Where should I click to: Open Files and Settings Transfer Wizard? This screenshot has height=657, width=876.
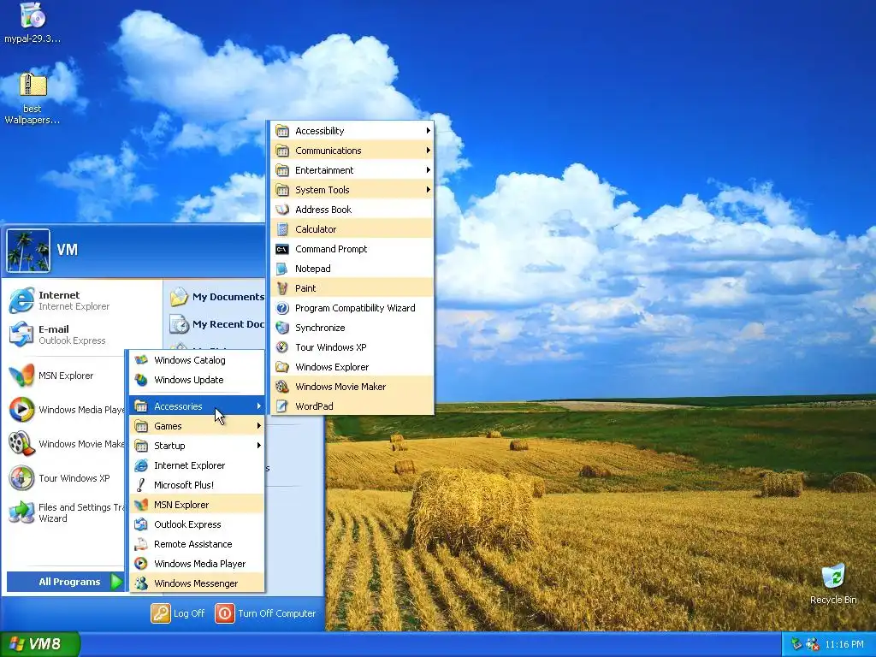pyautogui.click(x=66, y=512)
